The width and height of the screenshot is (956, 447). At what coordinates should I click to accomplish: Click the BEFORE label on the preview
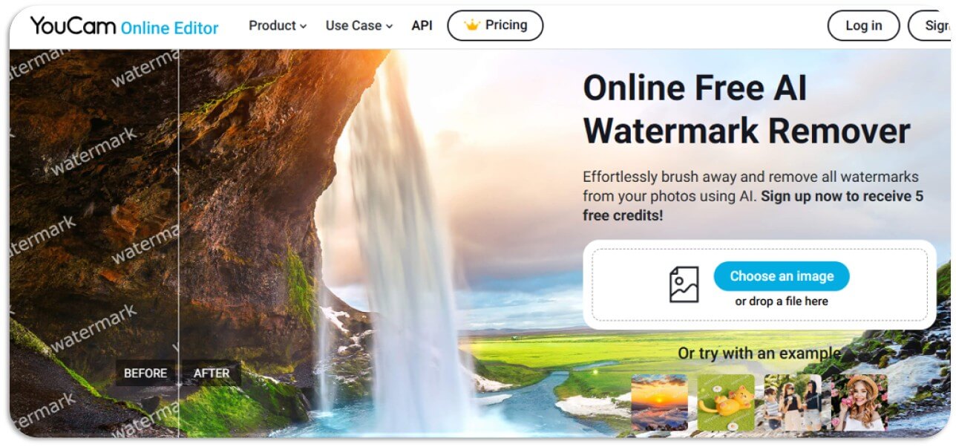(x=145, y=373)
